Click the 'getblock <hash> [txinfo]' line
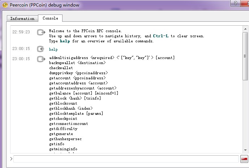The width and height of the screenshot is (249, 168). (x=75, y=98)
